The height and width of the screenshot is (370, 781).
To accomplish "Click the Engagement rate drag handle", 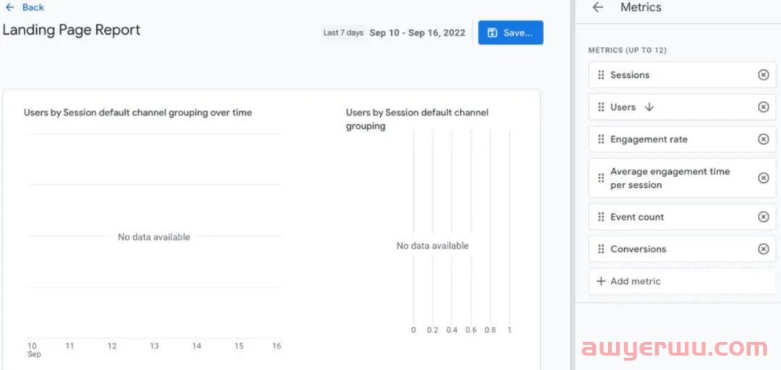I will tap(601, 139).
